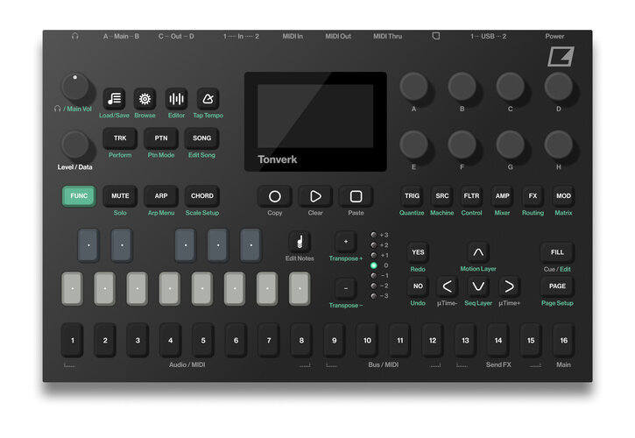The height and width of the screenshot is (438, 635).
Task: Click data knob G
Action: [511, 145]
